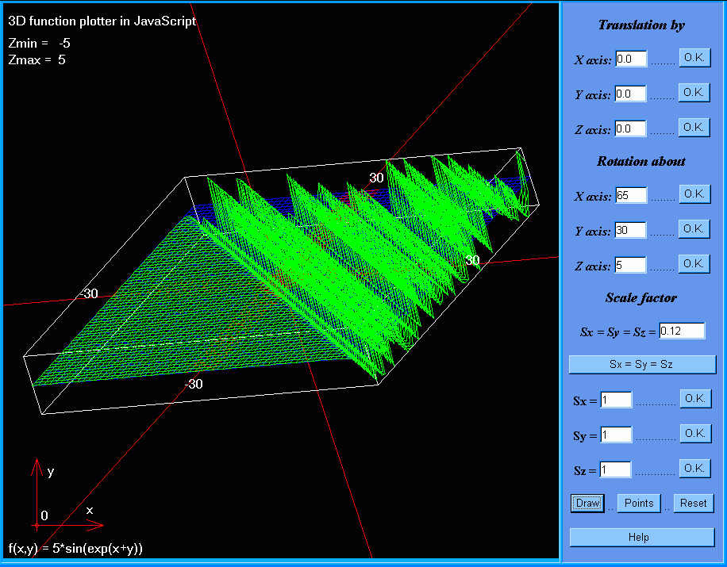The image size is (727, 567).
Task: Apply Z axis translation via O.K. button
Action: [694, 128]
